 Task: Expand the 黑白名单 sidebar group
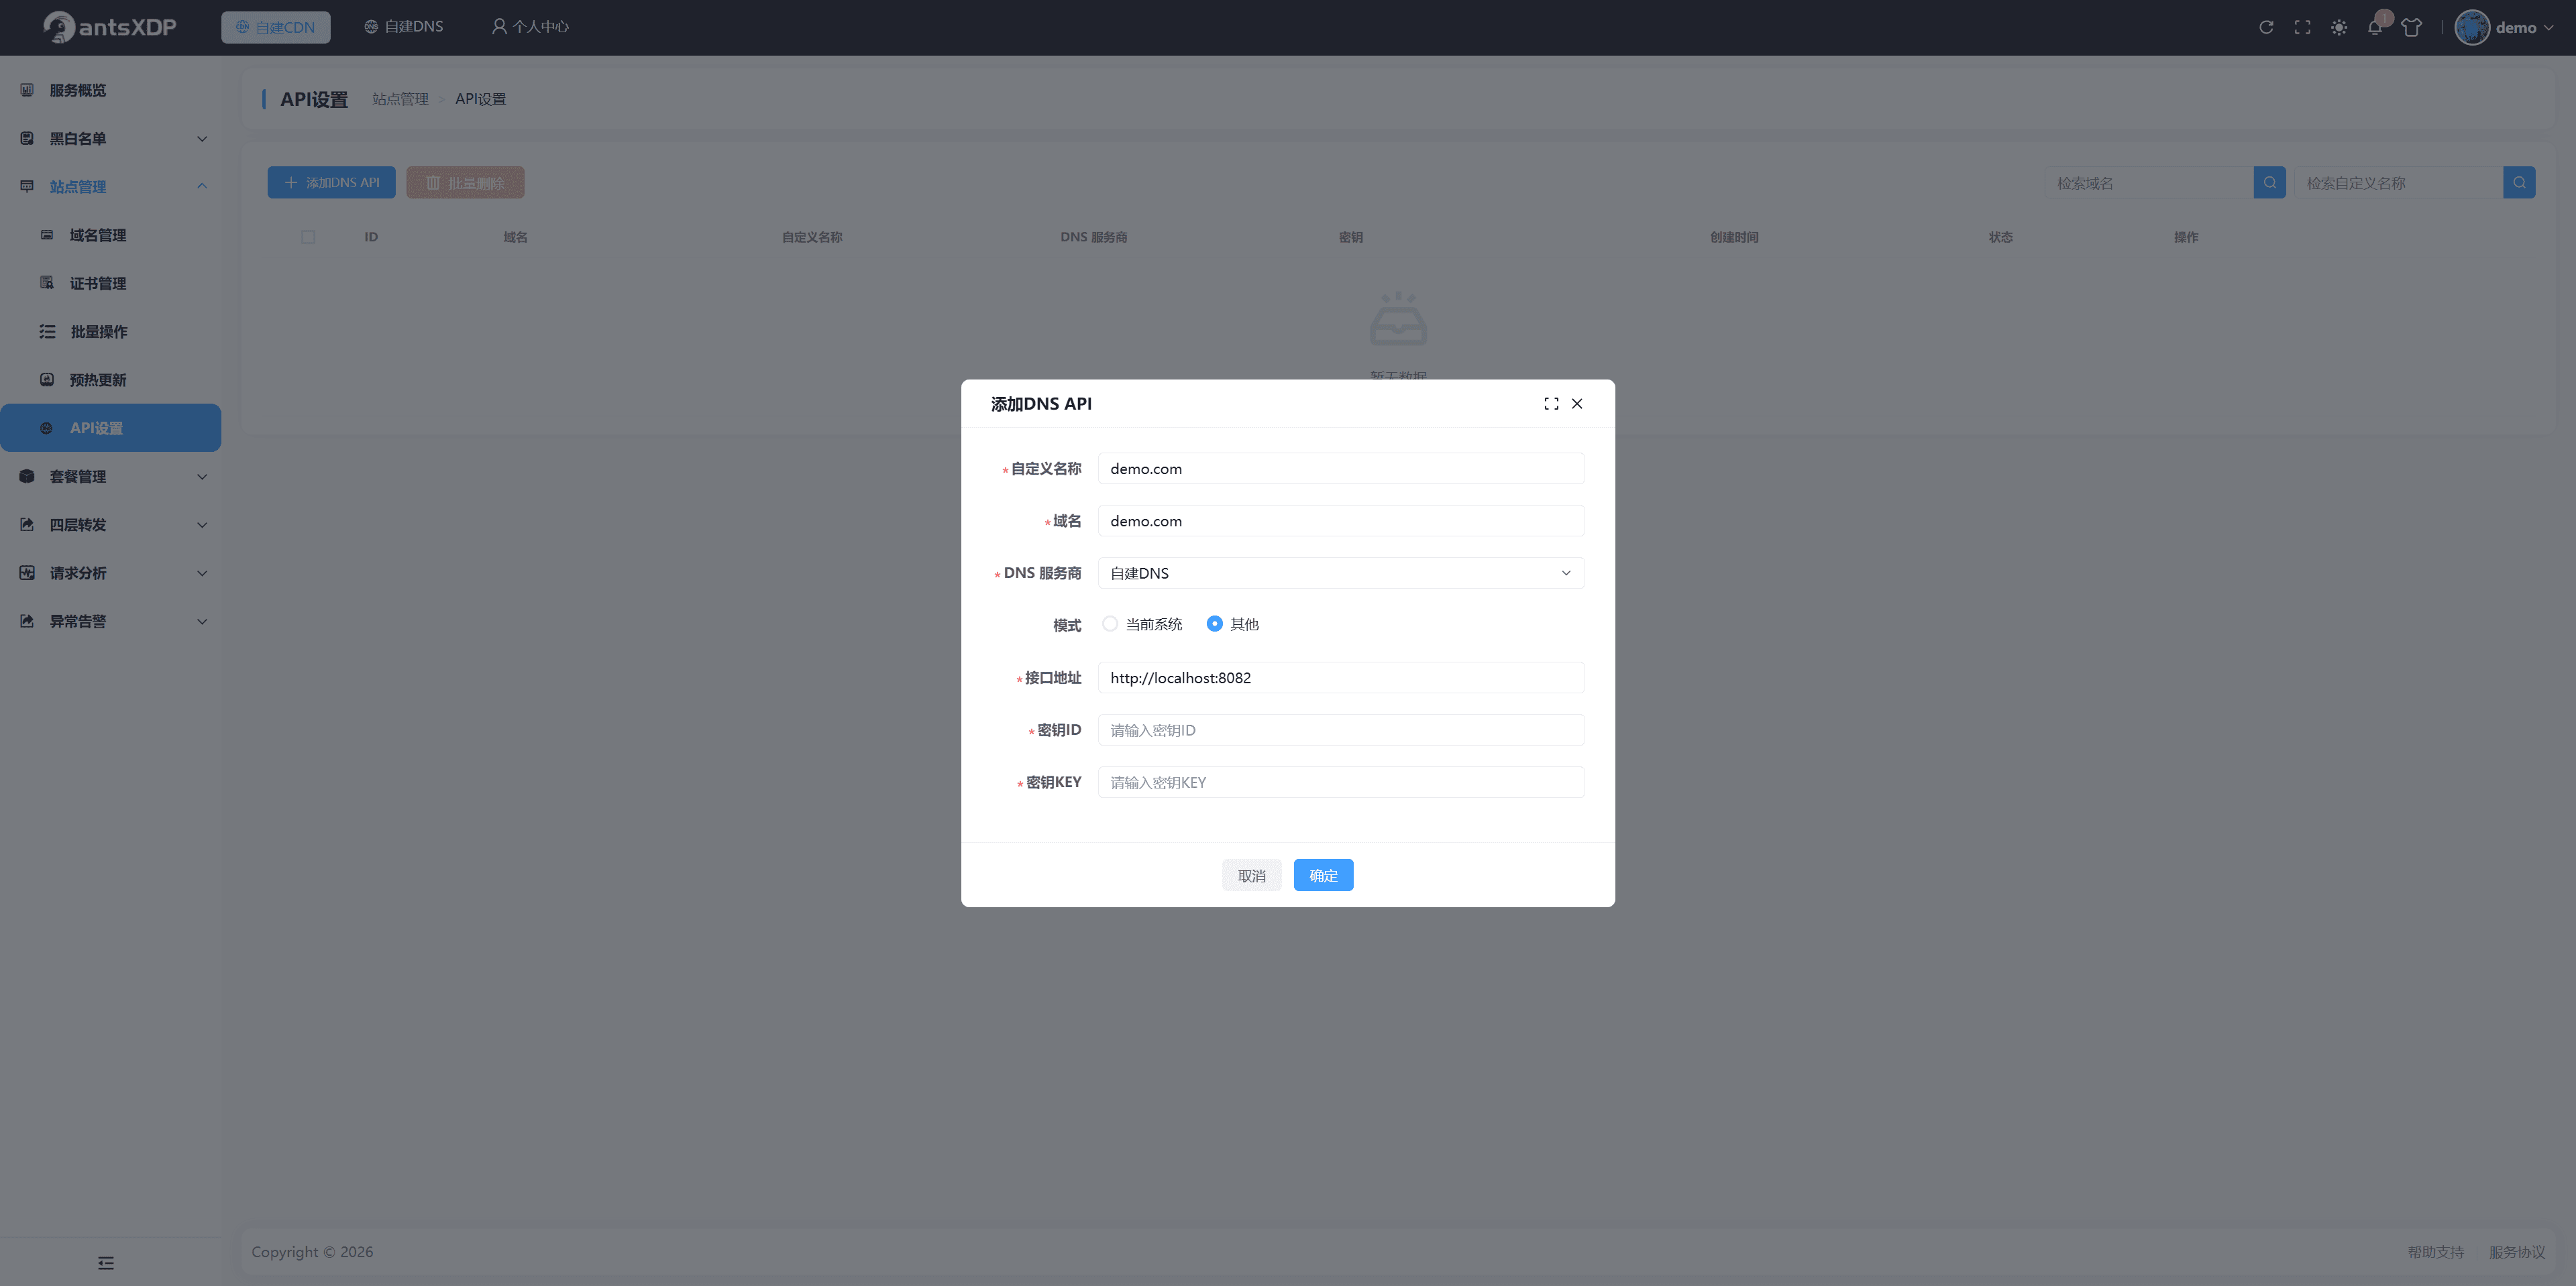tap(110, 139)
